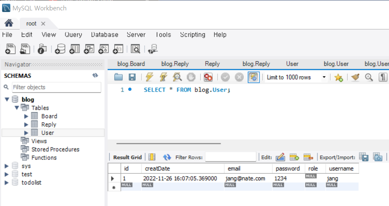The height and width of the screenshot is (206, 389).
Task: Toggle invisible characters display
Action: (383, 77)
